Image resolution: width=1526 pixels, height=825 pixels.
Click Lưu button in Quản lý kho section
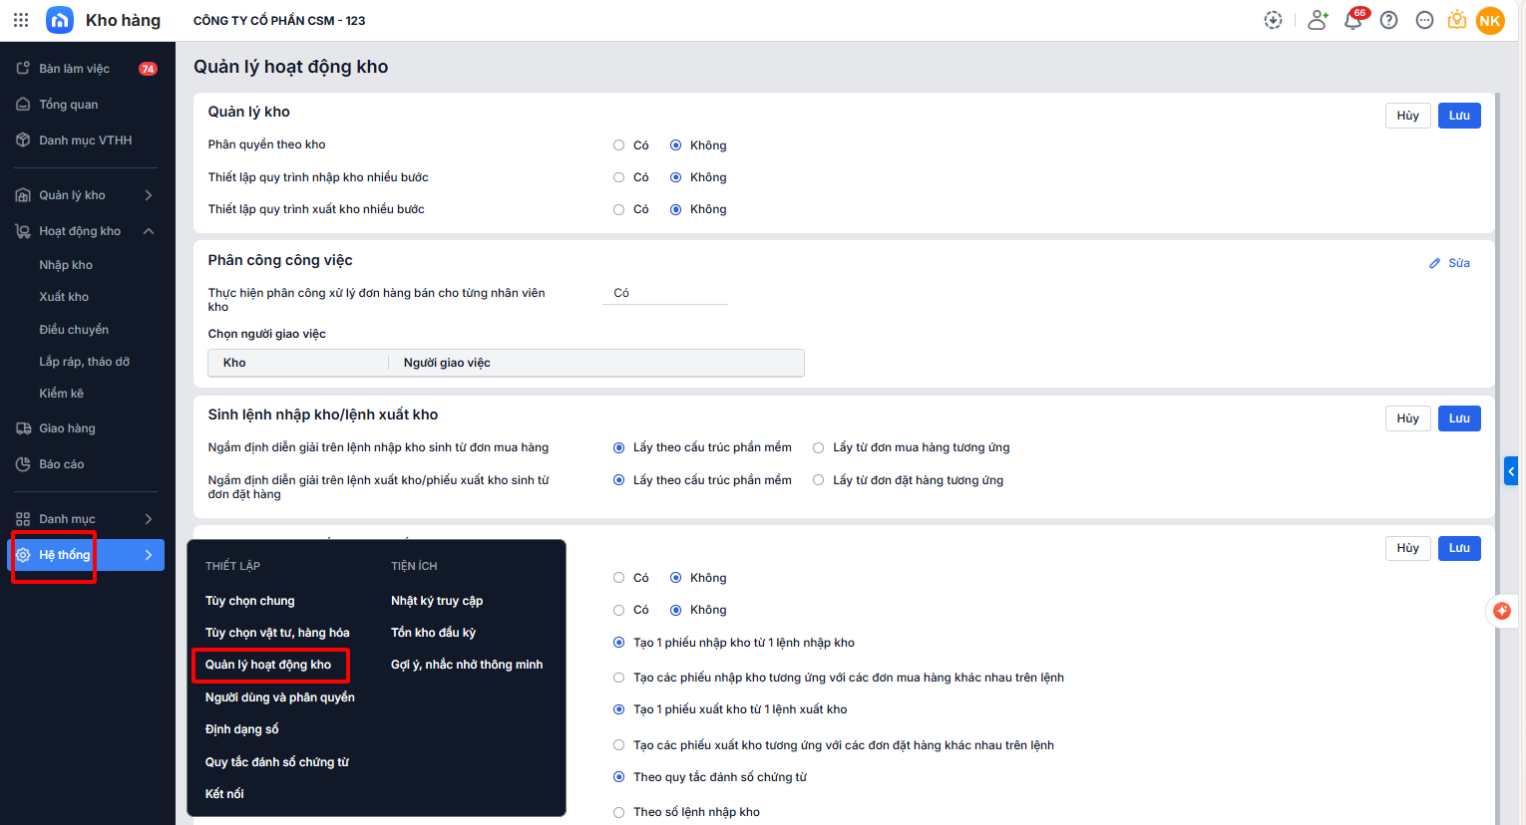tap(1458, 116)
